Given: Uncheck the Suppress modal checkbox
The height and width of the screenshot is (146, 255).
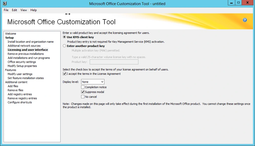Looking at the screenshot, I should click(83, 92).
